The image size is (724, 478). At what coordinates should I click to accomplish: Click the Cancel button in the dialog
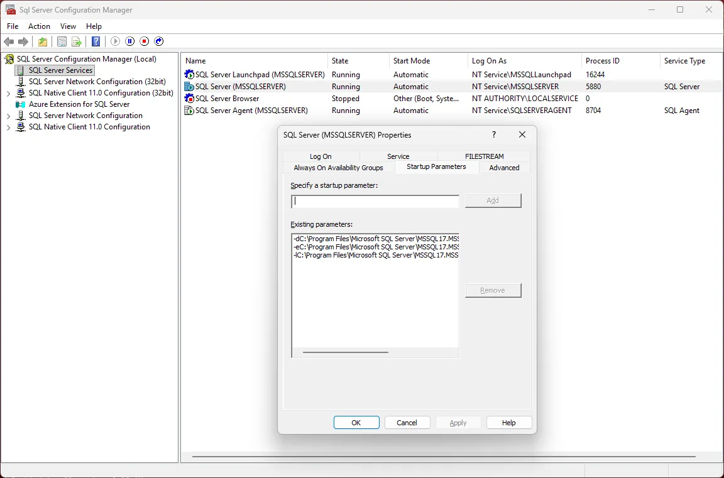407,423
